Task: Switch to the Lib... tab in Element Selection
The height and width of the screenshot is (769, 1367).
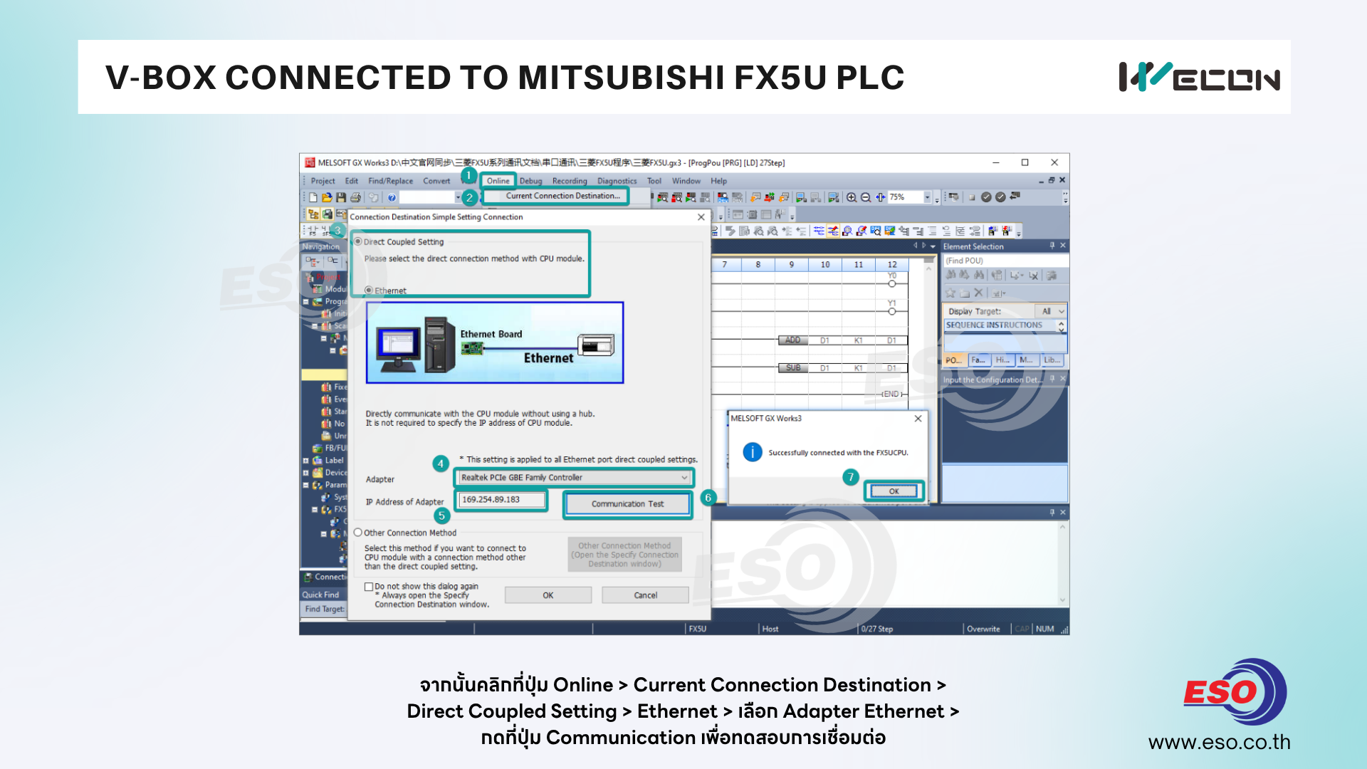Action: pyautogui.click(x=1052, y=360)
